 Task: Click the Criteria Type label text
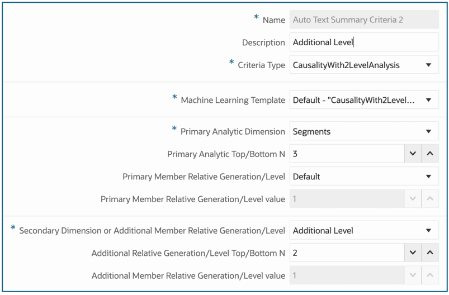tap(261, 65)
